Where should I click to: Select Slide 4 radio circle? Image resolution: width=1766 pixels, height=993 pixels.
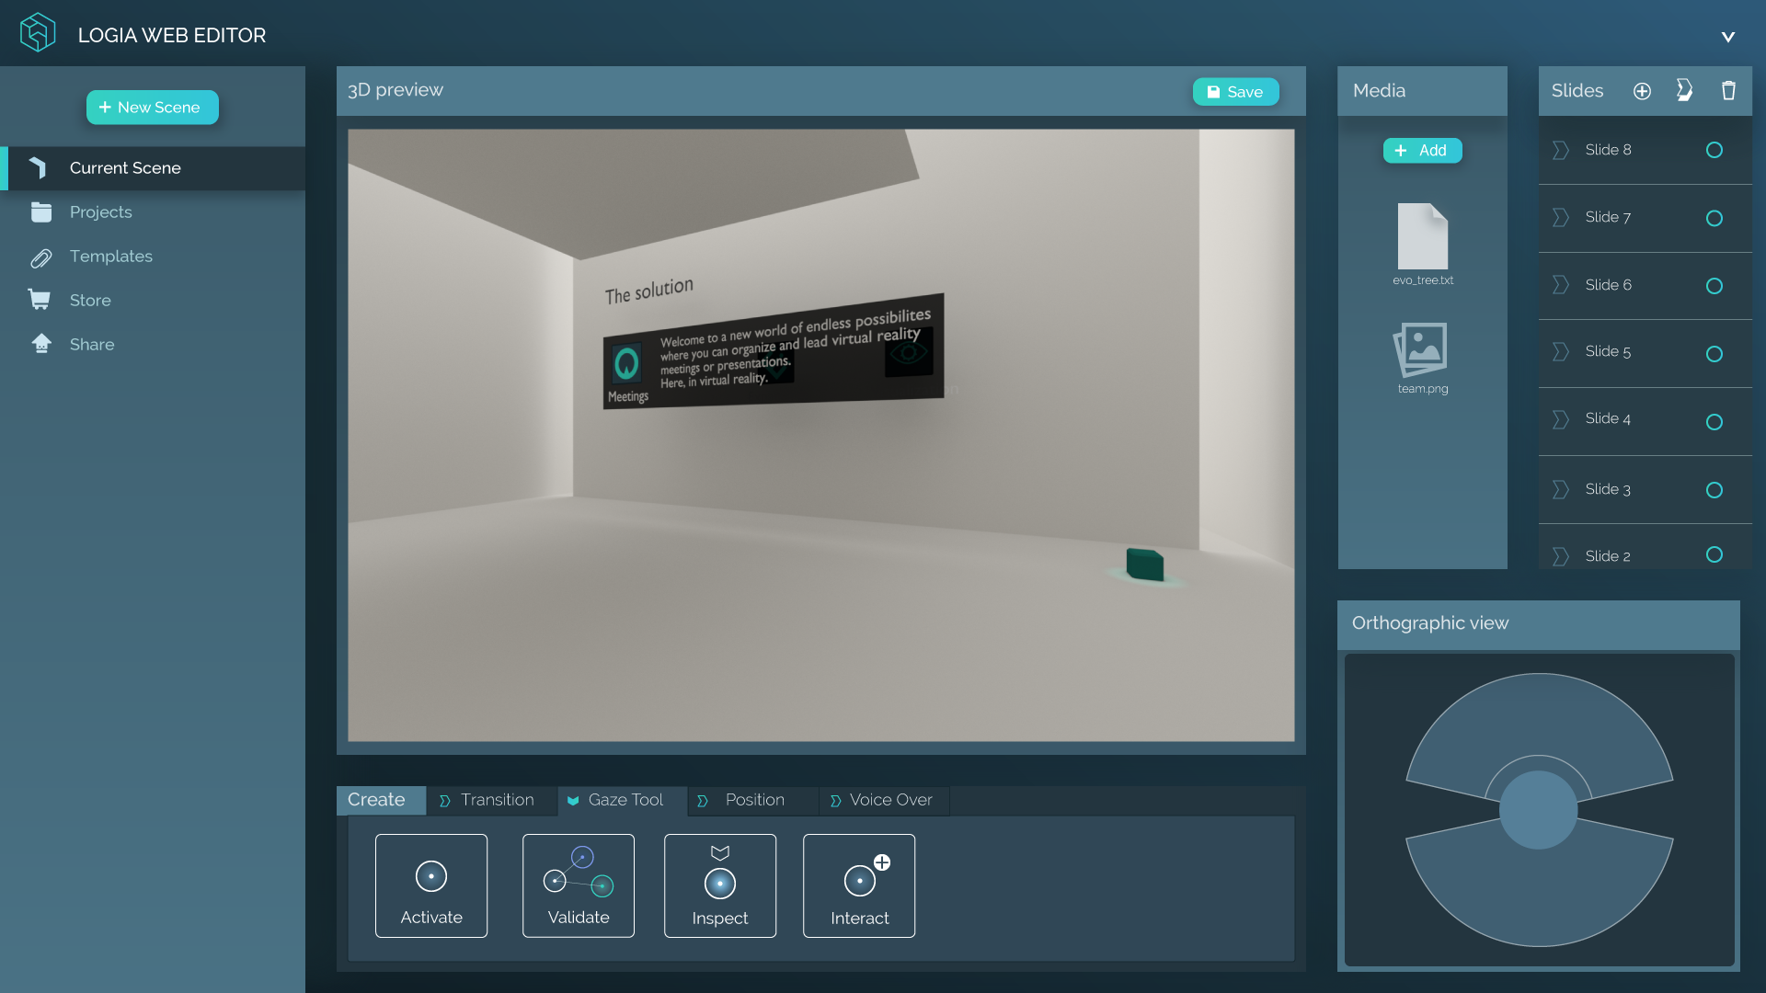click(x=1714, y=422)
